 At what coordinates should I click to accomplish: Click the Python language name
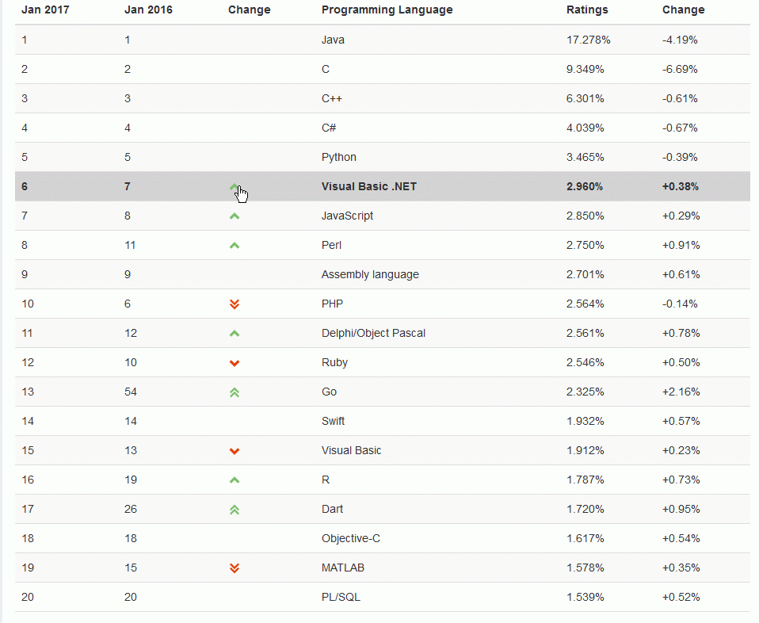339,157
